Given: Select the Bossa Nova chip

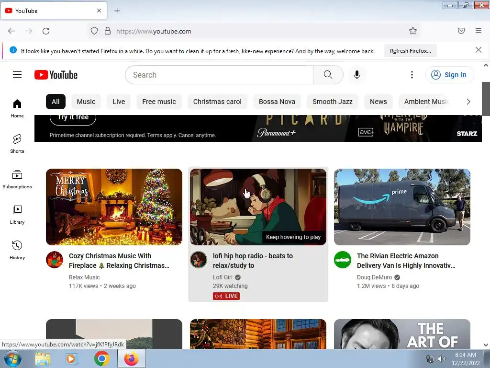Looking at the screenshot, I should (x=277, y=102).
